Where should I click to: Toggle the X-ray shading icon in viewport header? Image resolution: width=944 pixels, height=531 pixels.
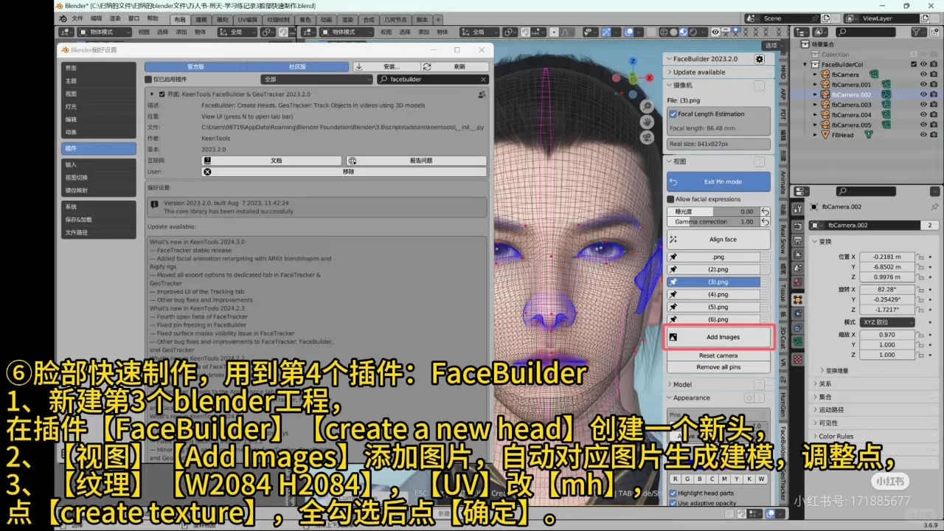click(x=652, y=32)
